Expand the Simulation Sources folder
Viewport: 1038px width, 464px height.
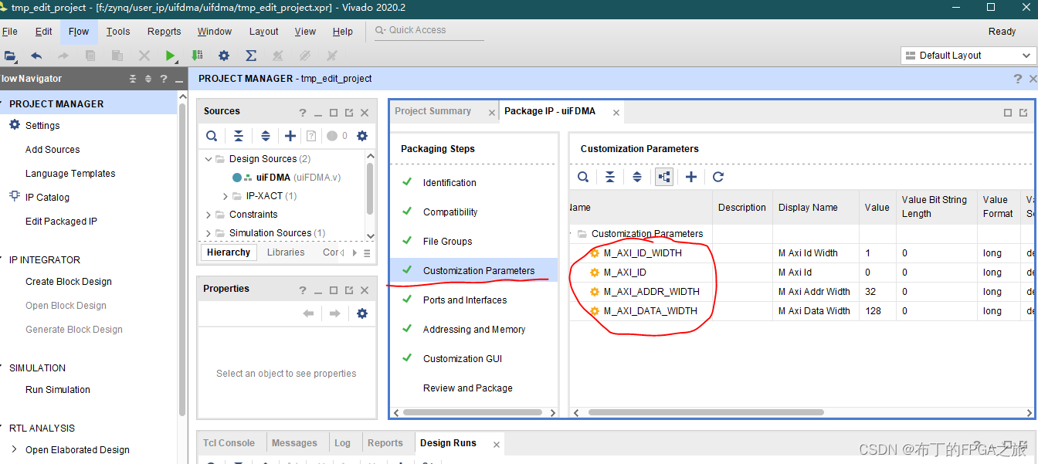(209, 233)
